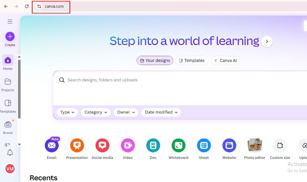Click the canva.com address bar text
307x182 pixels.
tap(54, 6)
